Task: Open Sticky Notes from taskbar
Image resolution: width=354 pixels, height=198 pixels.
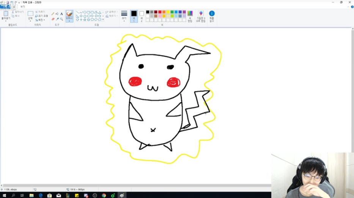Action: pos(77,195)
